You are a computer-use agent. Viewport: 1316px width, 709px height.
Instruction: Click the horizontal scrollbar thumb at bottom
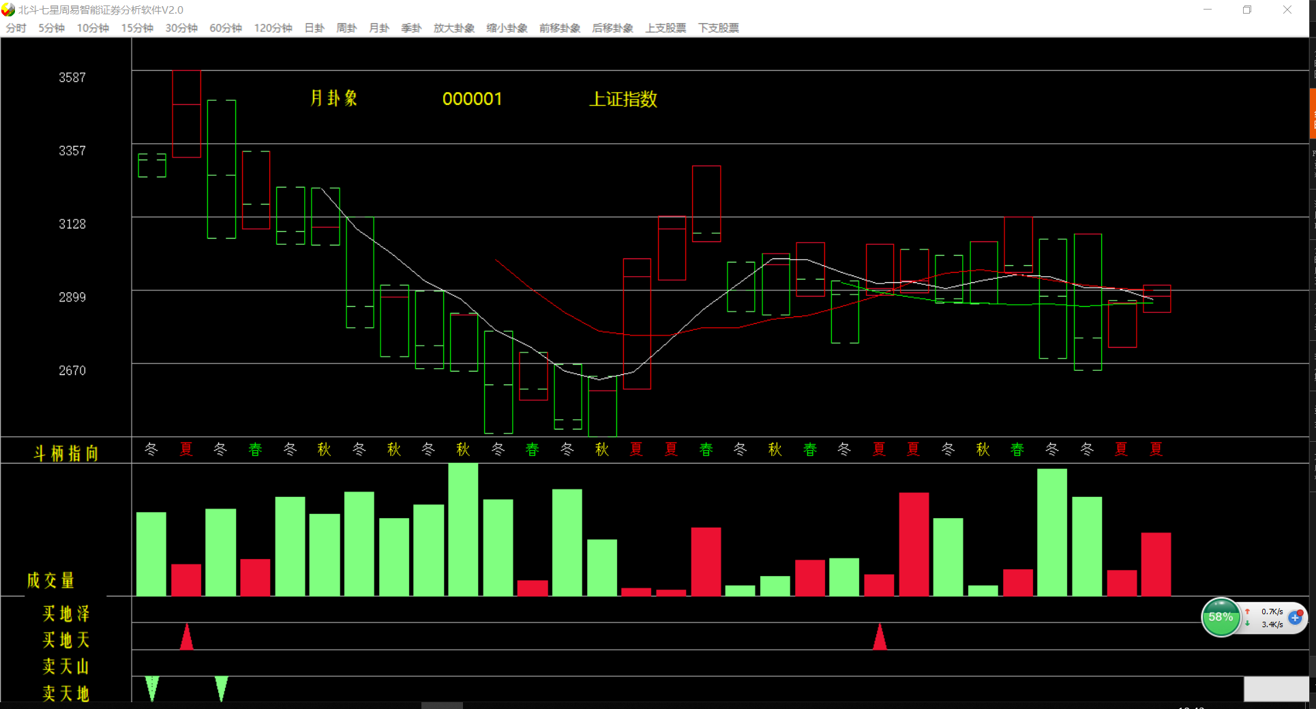pyautogui.click(x=442, y=706)
